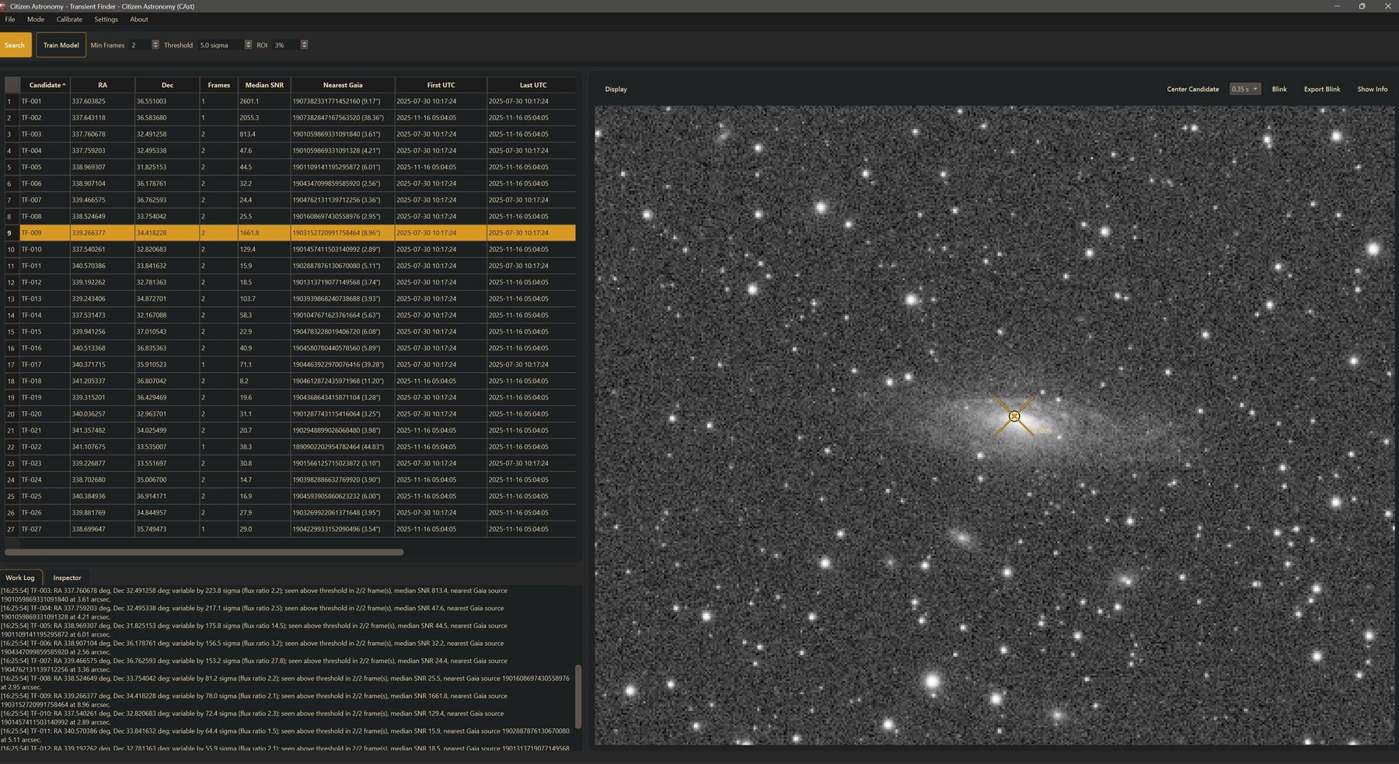Click into the Min Frames value field
Image resolution: width=1399 pixels, height=764 pixels.
tap(140, 45)
